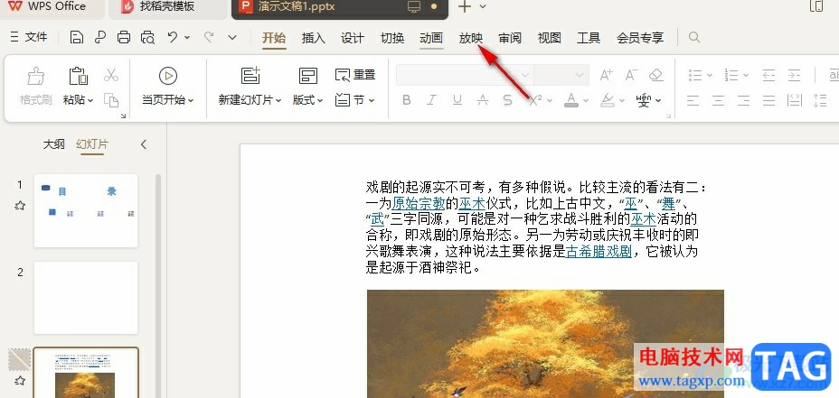Open the highlight color dropdown arrow
The image size is (839, 398).
[622, 100]
